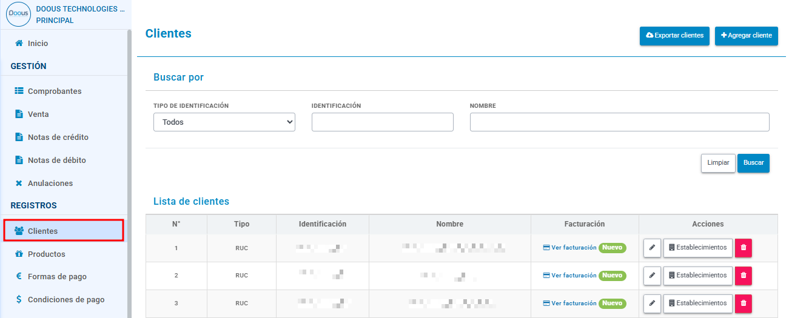The width and height of the screenshot is (789, 318).
Task: Open the Tipo de Identificación dropdown
Action: (224, 122)
